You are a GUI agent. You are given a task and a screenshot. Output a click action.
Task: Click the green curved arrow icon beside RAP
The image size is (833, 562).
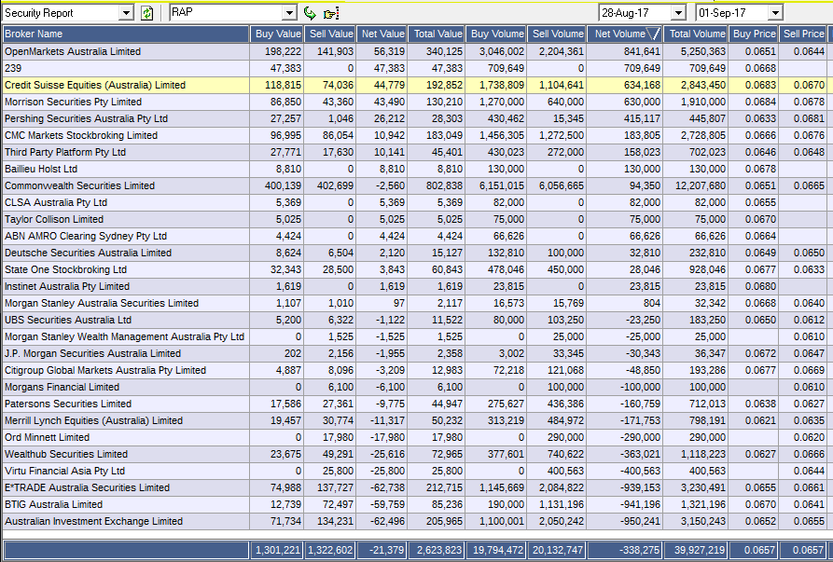[x=309, y=13]
